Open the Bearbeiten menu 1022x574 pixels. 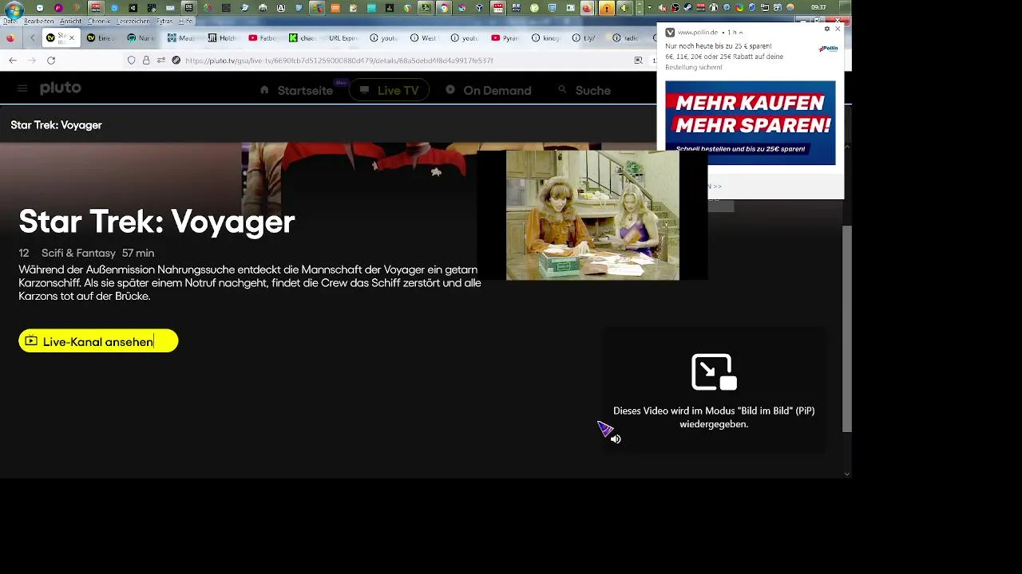(x=39, y=21)
